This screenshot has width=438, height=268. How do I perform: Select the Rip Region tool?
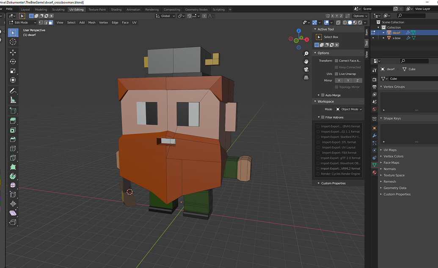pyautogui.click(x=13, y=222)
